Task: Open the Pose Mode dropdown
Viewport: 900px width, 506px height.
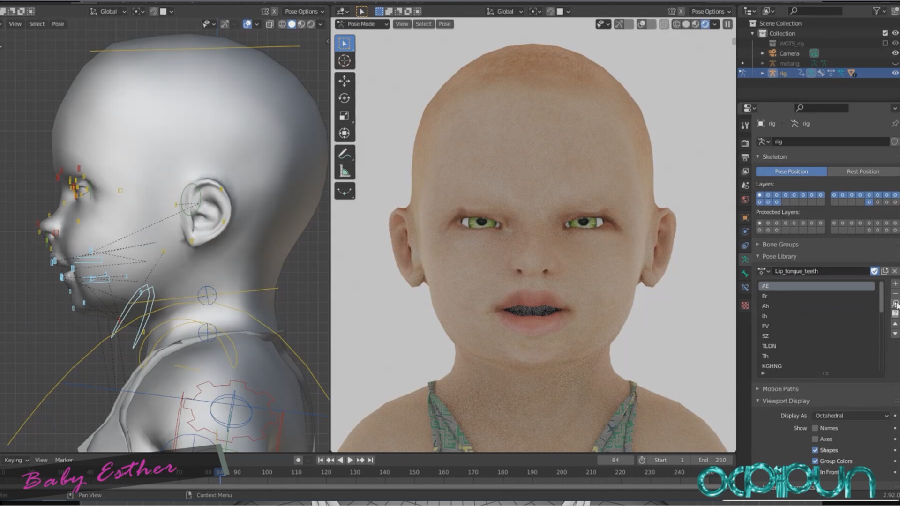Action: point(362,24)
